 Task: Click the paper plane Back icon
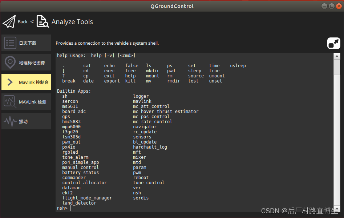[x=9, y=22]
